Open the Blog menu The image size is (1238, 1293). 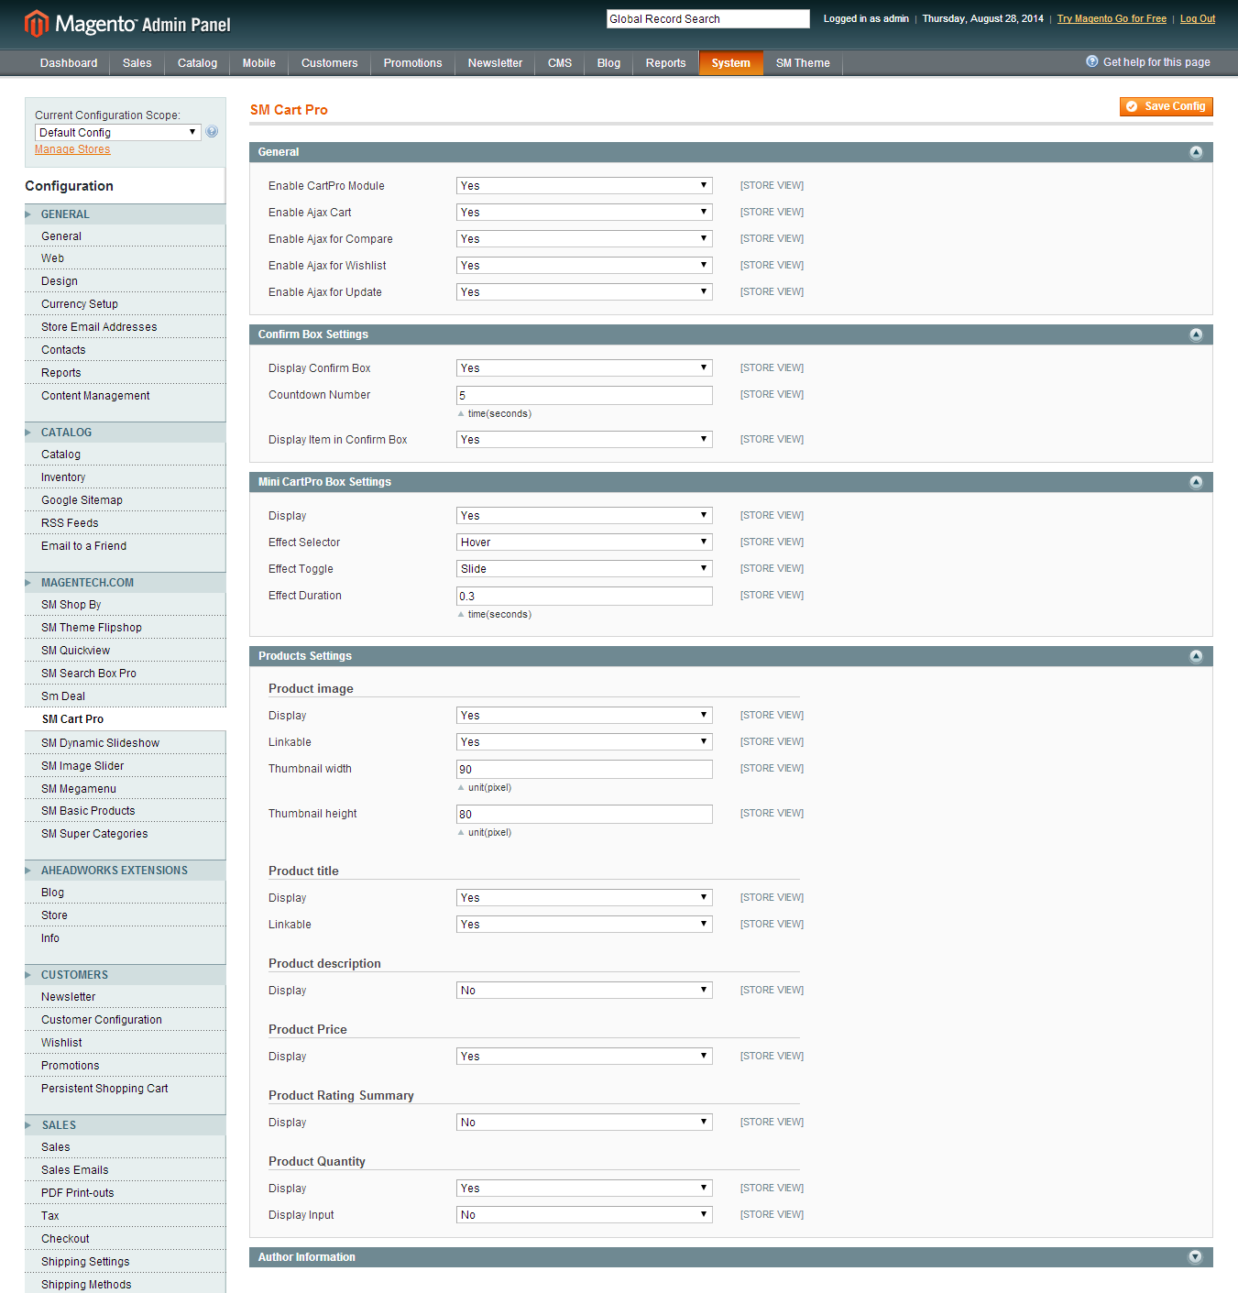coord(608,63)
